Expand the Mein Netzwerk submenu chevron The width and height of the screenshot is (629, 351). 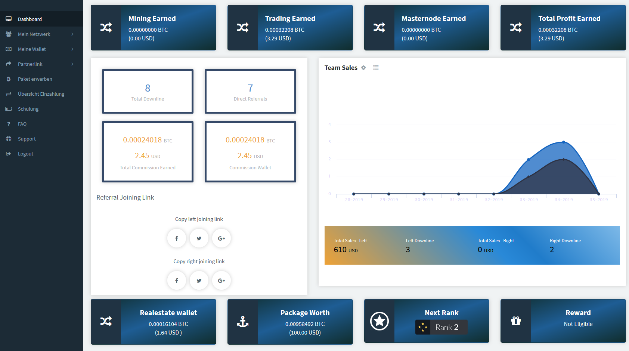tap(72, 34)
